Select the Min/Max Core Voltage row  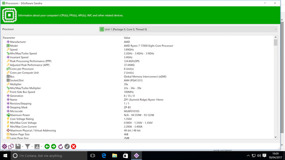tap(138, 123)
